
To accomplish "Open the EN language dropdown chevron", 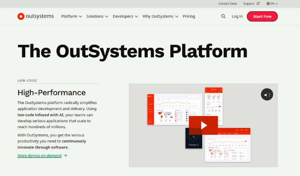I will coord(276,4).
